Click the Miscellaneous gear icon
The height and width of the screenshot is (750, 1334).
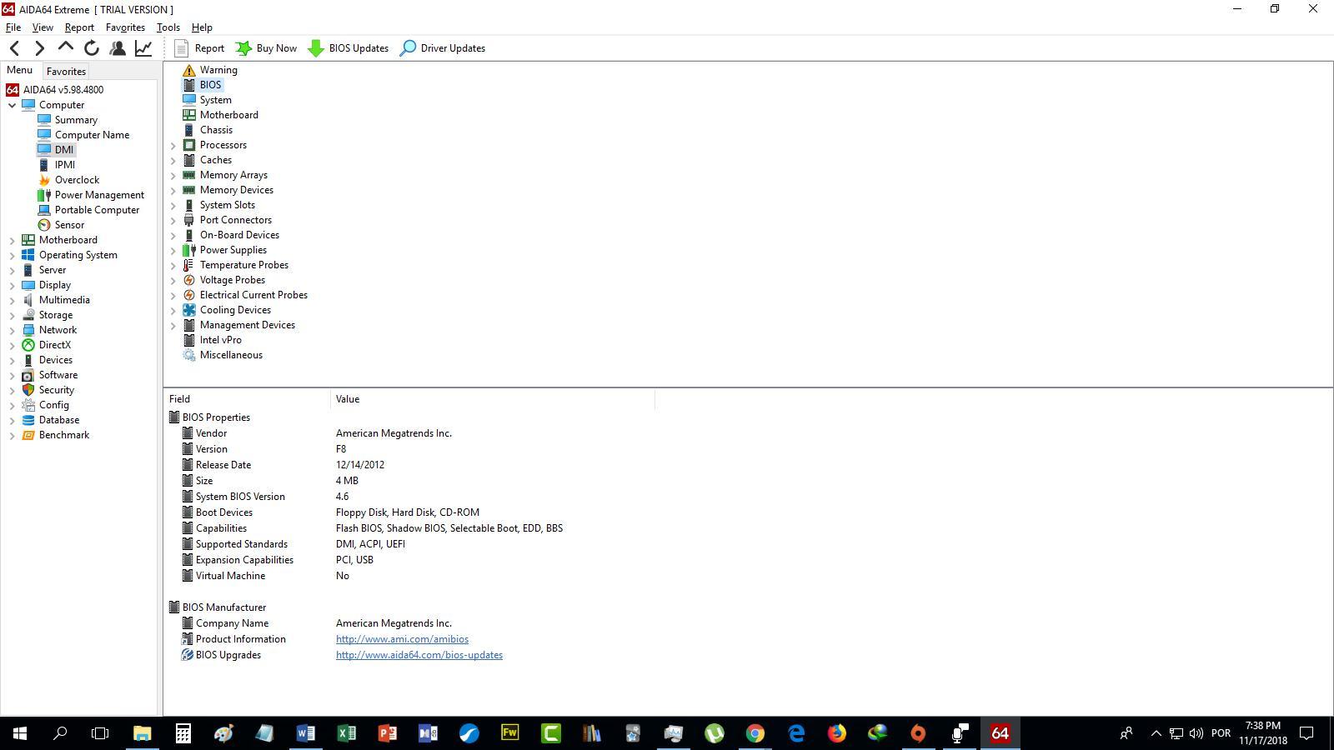coord(189,355)
